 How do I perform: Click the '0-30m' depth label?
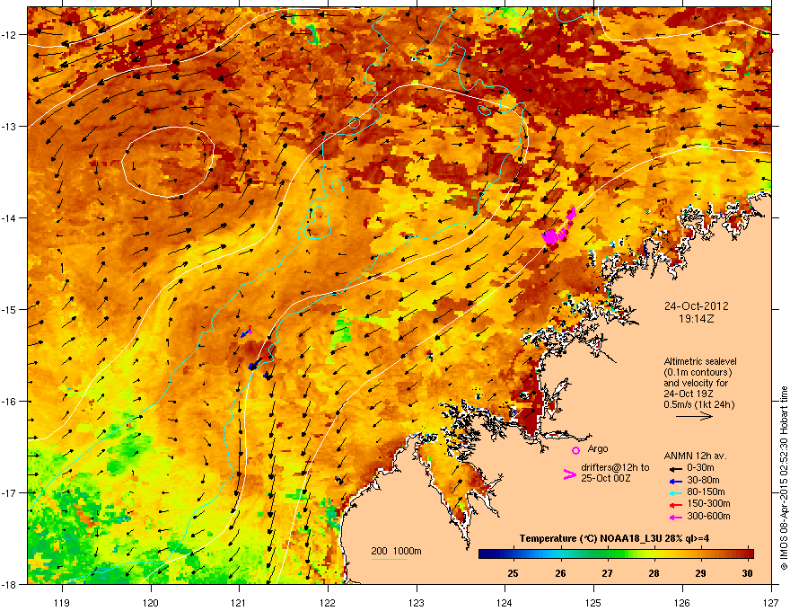(x=700, y=468)
